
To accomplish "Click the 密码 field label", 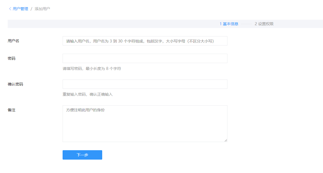I will pyautogui.click(x=12, y=58).
